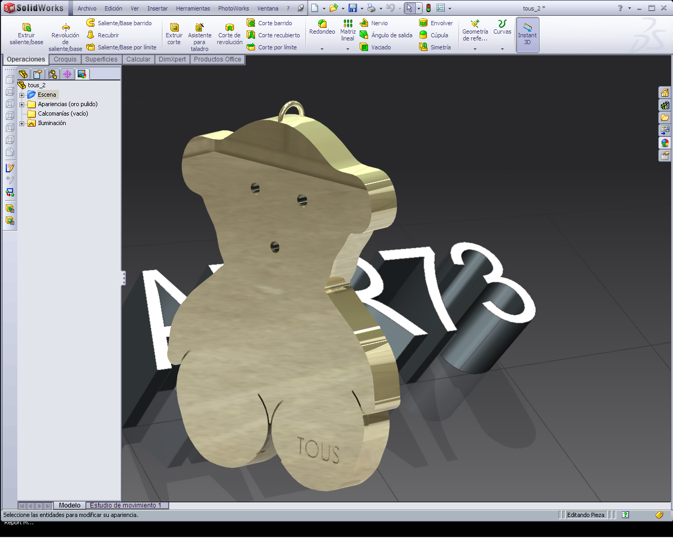This screenshot has height=538, width=673.
Task: Open the Herramientas menu
Action: pos(193,8)
